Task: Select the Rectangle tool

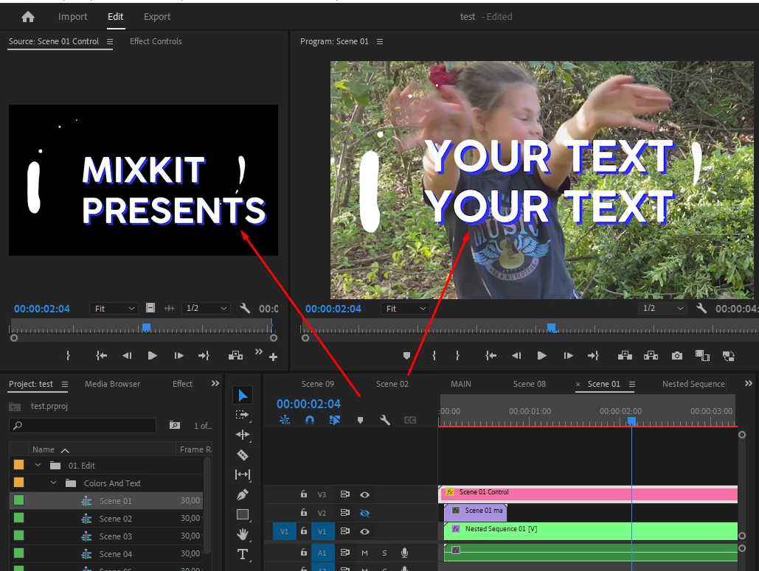Action: tap(243, 514)
